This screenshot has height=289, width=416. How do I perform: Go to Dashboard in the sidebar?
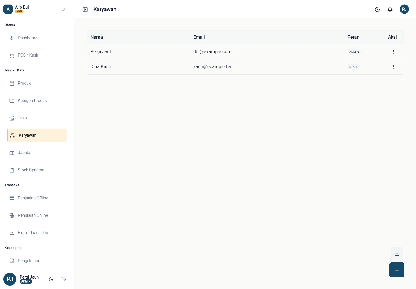click(37, 38)
